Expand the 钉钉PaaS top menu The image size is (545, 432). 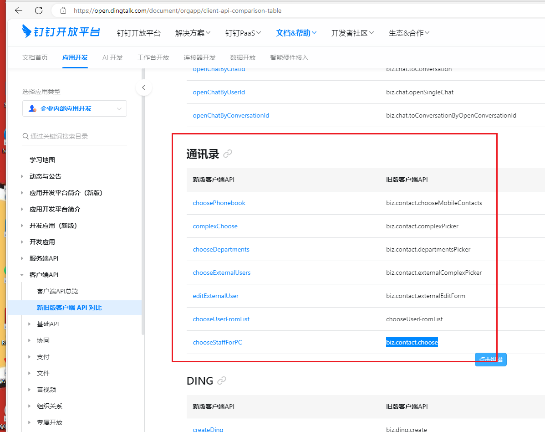(243, 33)
